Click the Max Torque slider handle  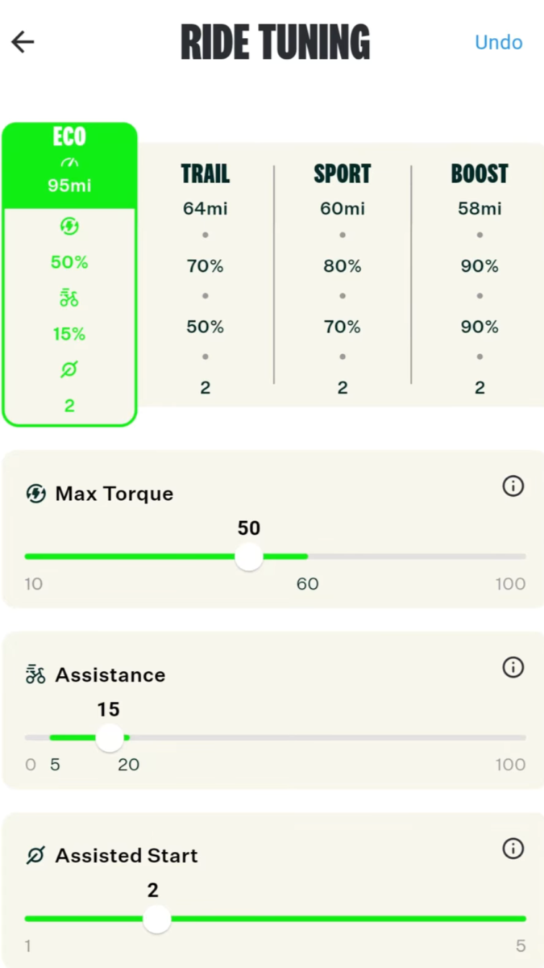tap(248, 557)
